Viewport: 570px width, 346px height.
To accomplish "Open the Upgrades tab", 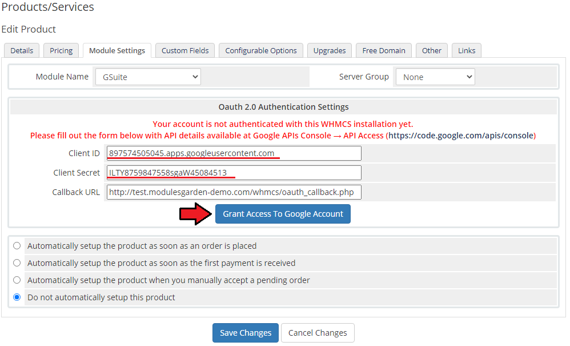I will [x=330, y=50].
